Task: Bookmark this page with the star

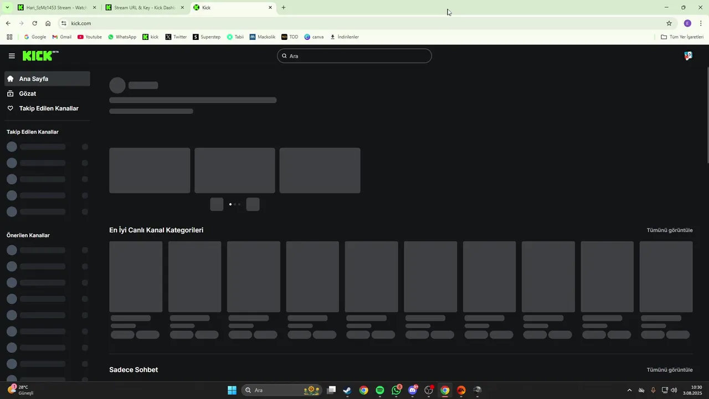Action: click(x=669, y=23)
